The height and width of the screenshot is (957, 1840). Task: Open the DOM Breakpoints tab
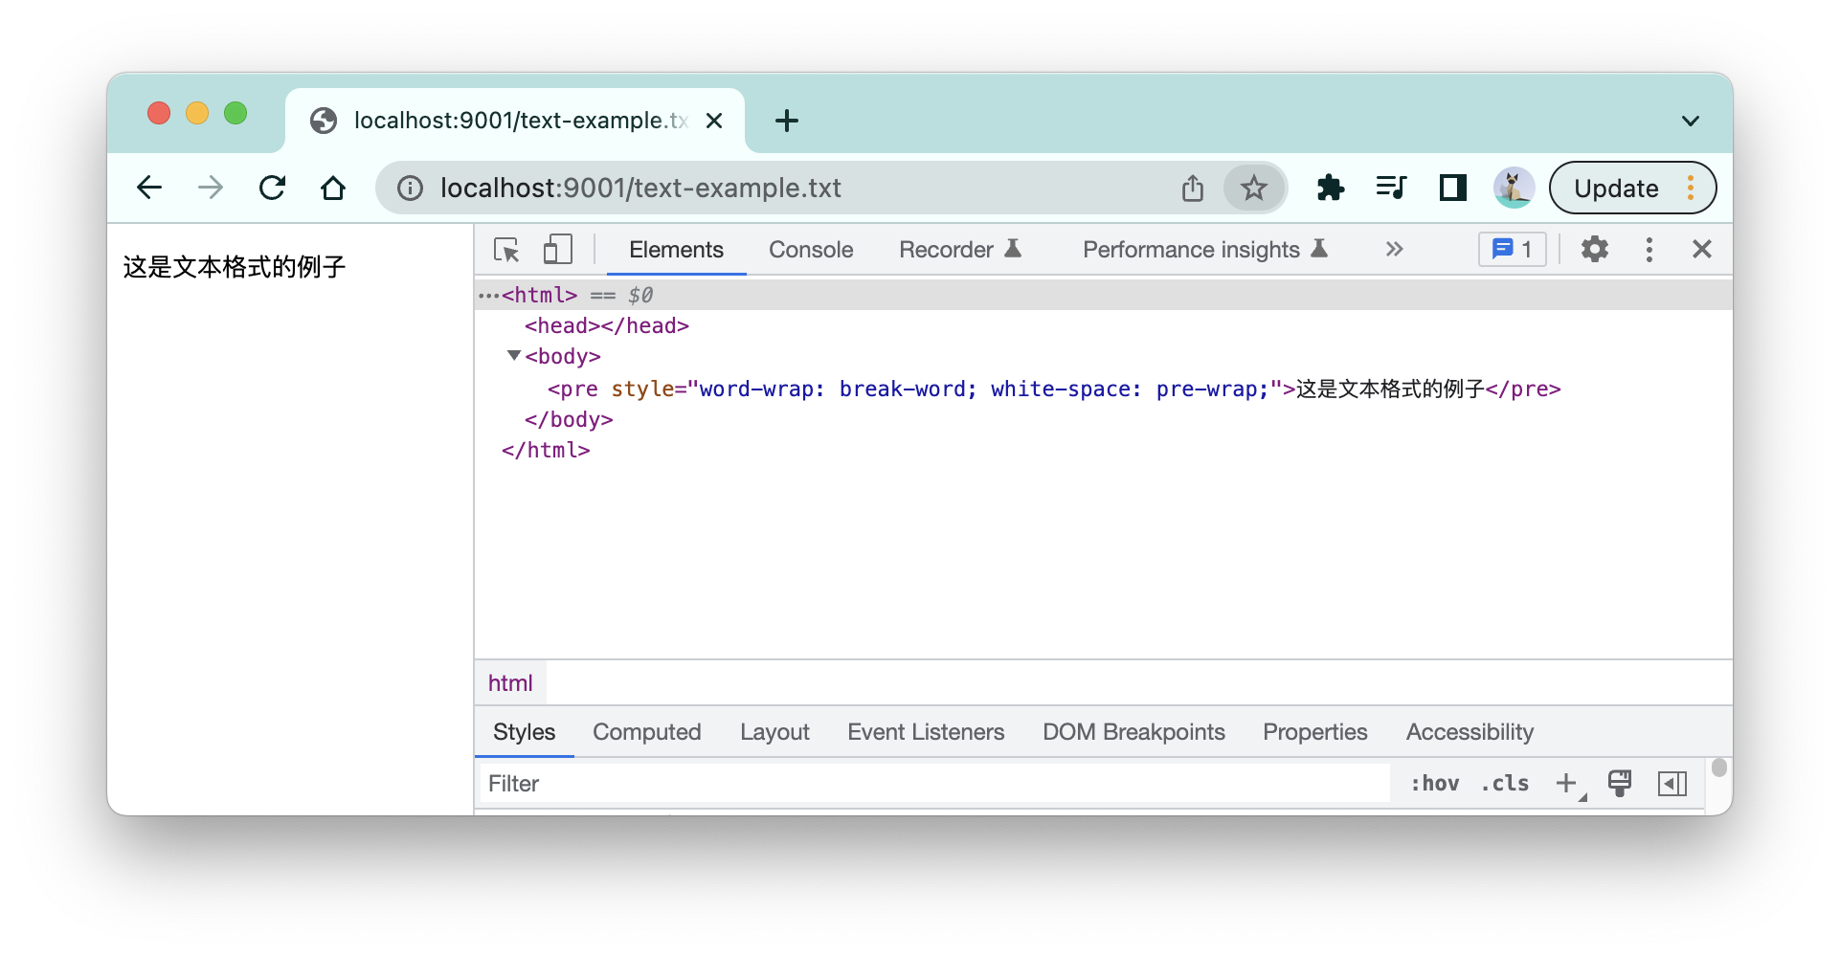click(1133, 732)
